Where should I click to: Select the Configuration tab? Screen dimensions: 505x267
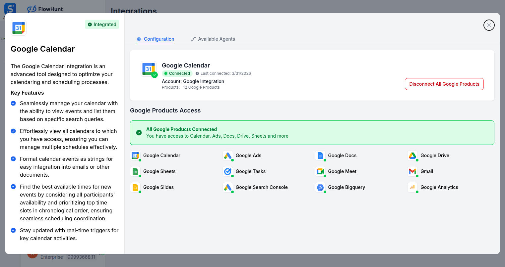point(156,39)
